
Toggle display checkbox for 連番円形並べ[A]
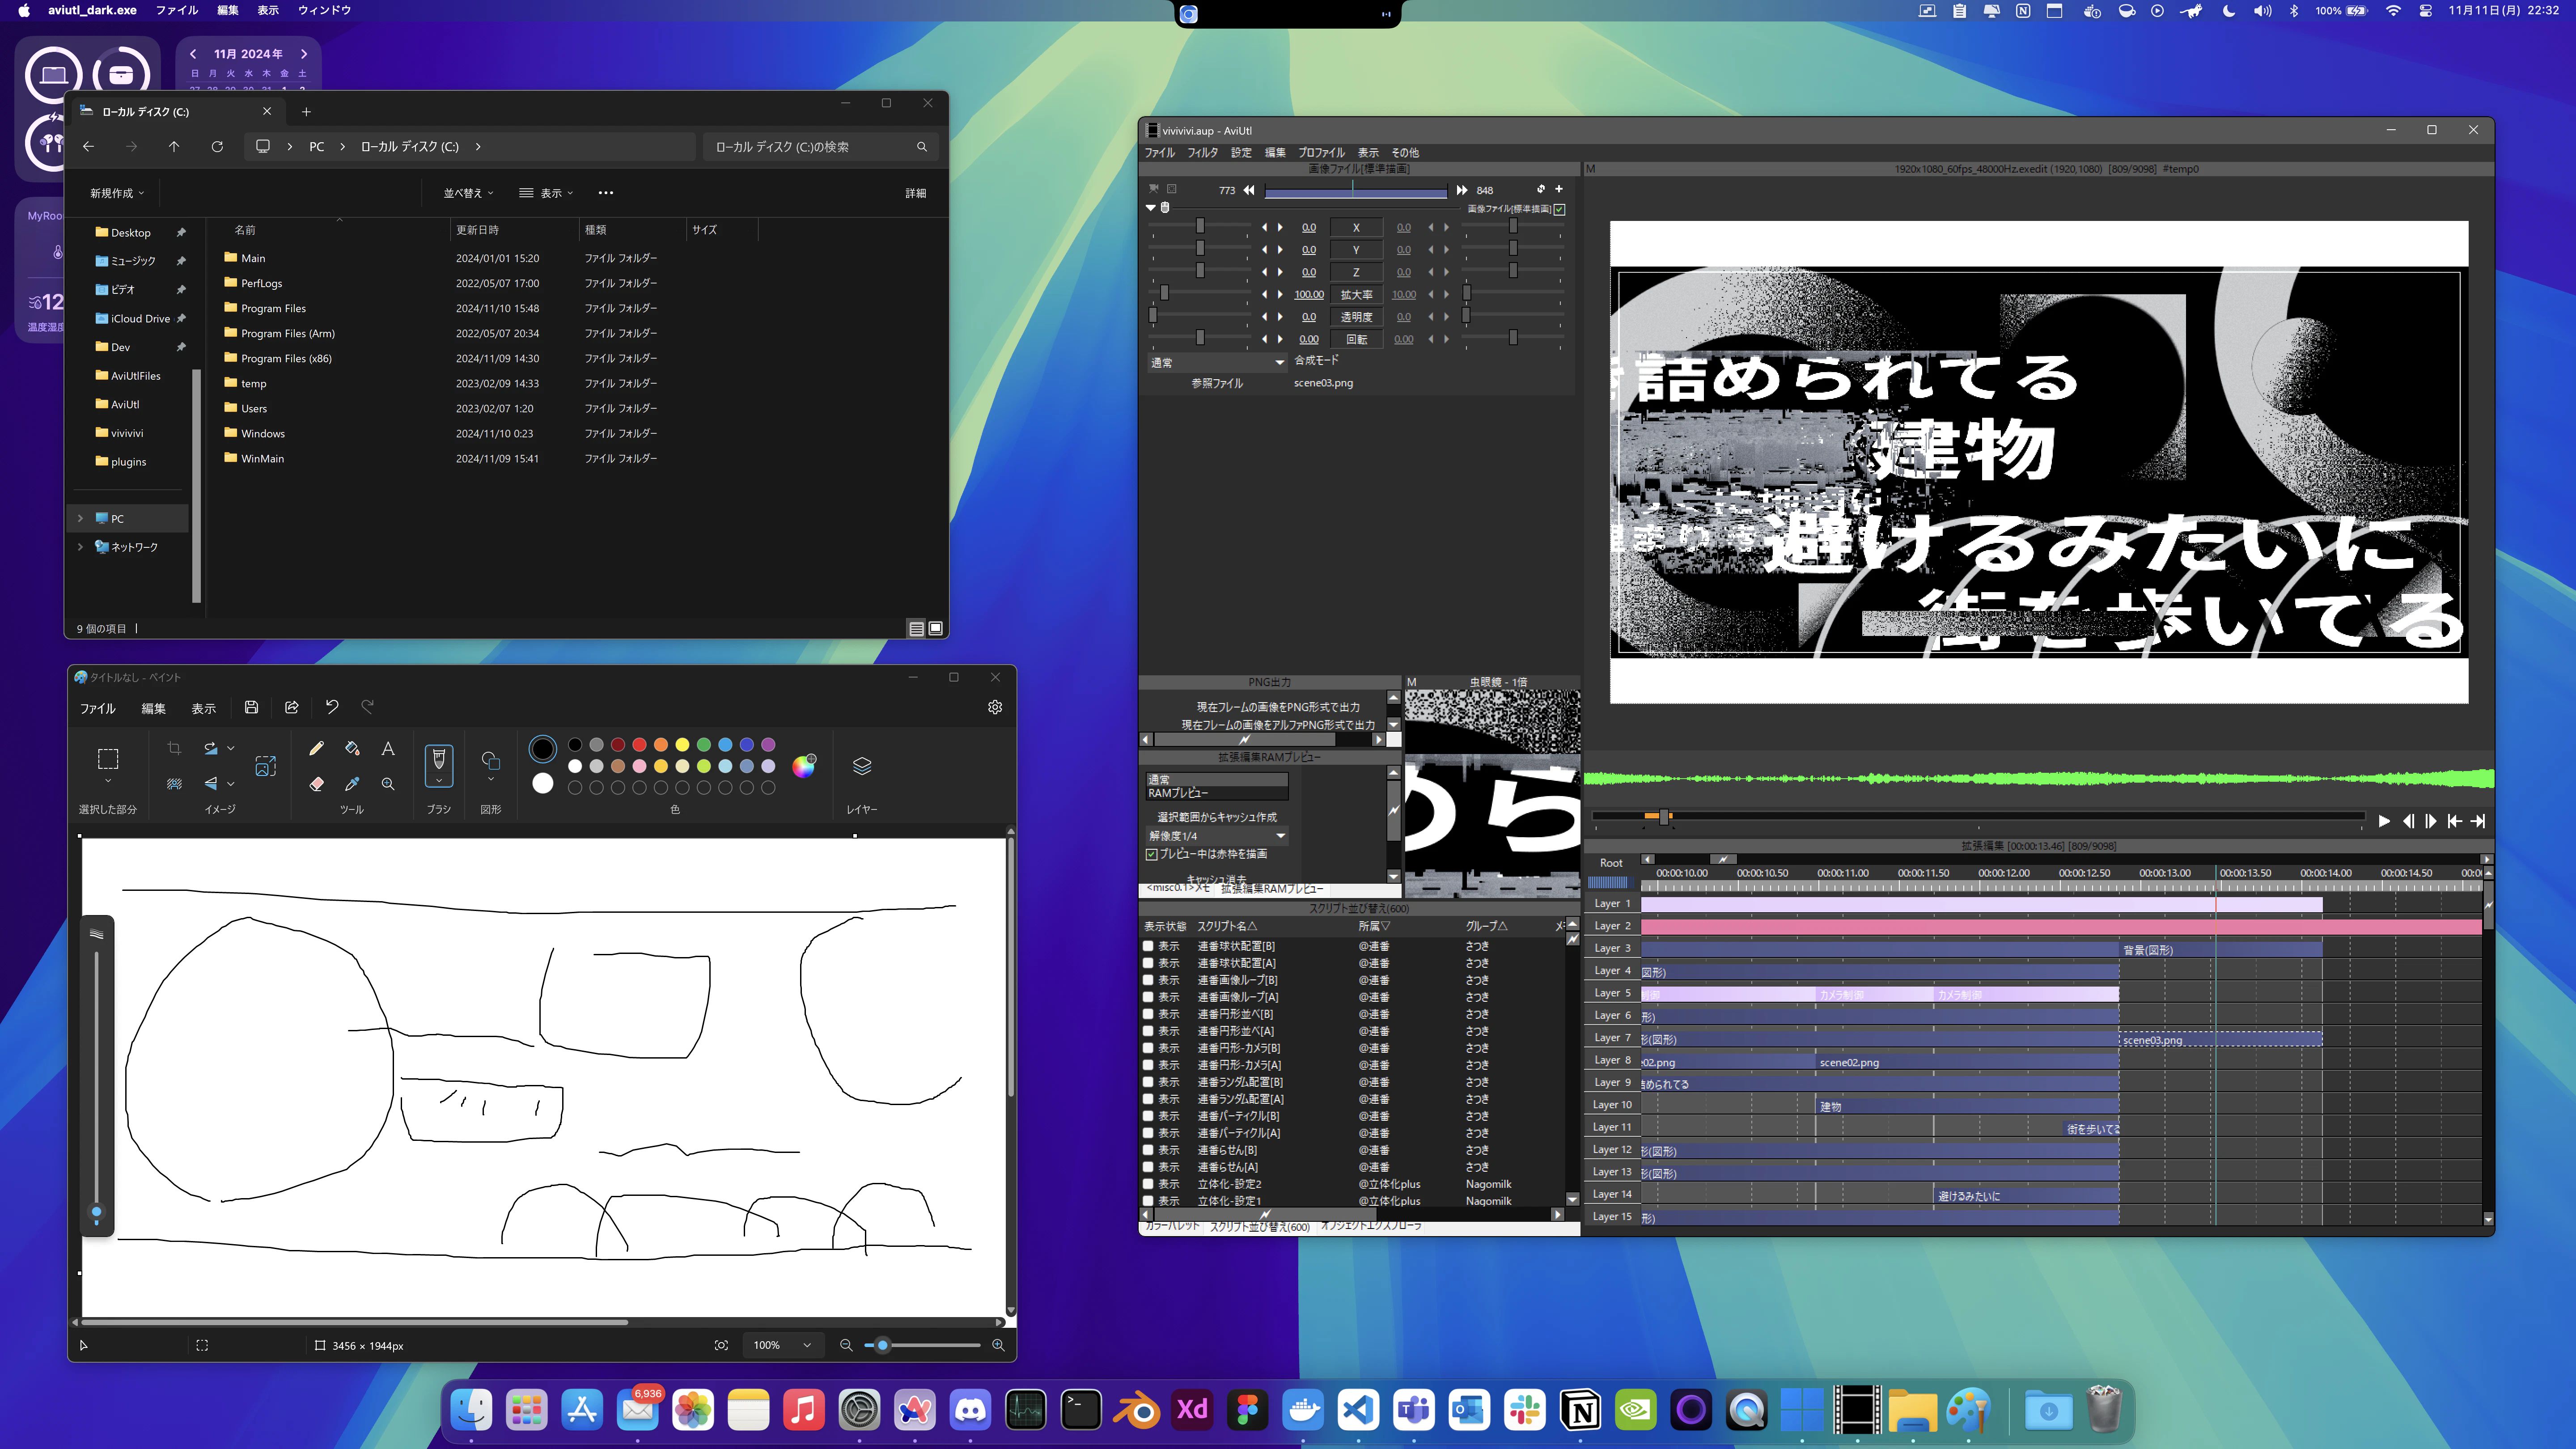pos(1148,1031)
